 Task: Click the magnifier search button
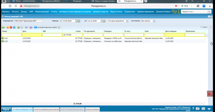click(x=209, y=12)
